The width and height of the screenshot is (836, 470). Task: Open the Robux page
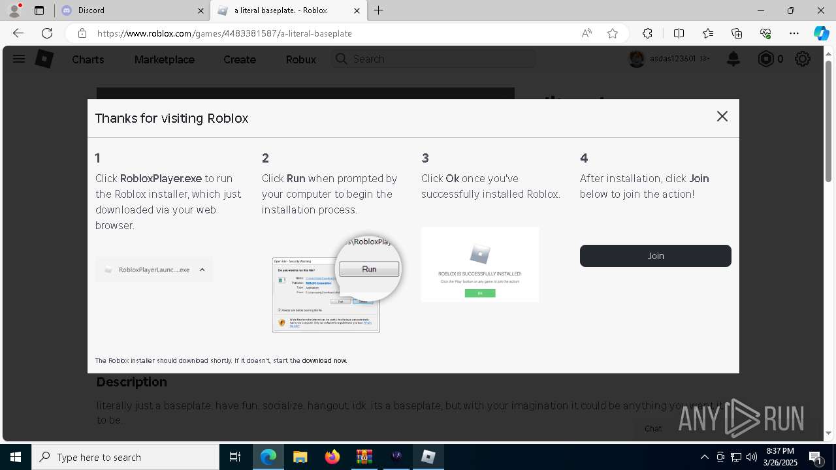[x=301, y=59]
